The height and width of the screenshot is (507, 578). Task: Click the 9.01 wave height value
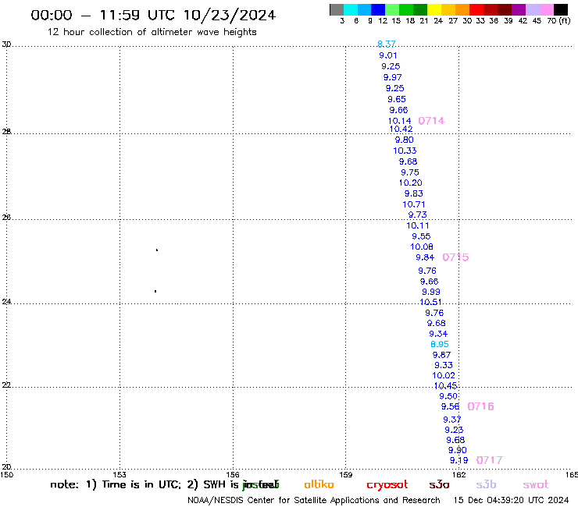click(388, 55)
